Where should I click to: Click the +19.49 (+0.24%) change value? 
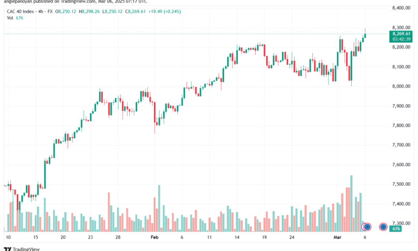[x=165, y=11]
